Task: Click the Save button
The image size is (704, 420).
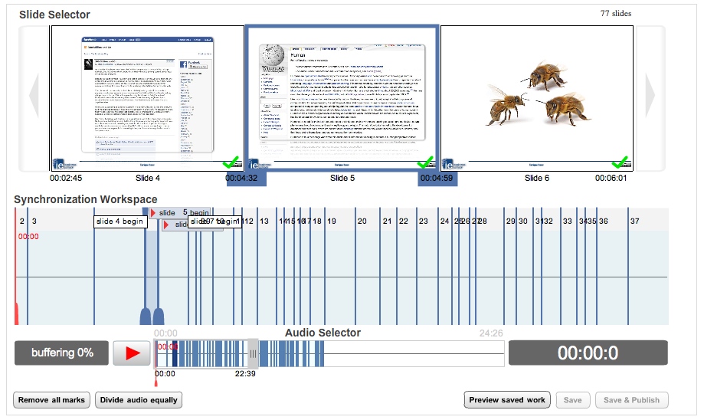Action: tap(573, 400)
